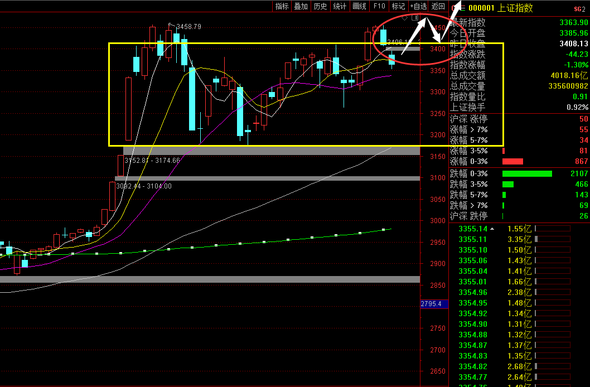This screenshot has width=590, height=387.
Task: Open the 历史 history view
Action: pos(321,6)
